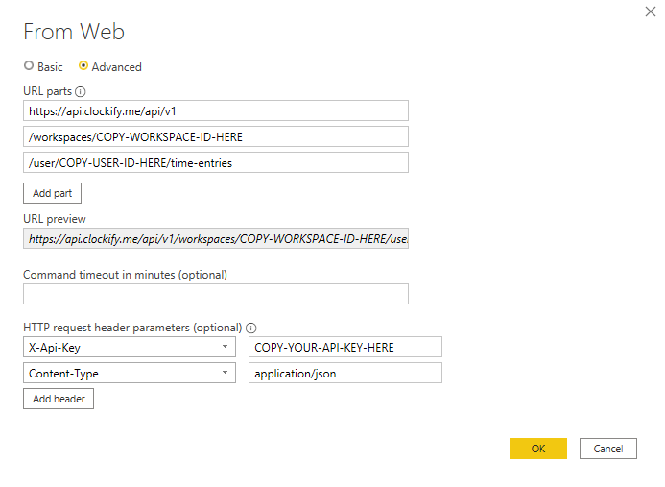Click the URL parts label
The width and height of the screenshot is (665, 487).
pos(48,91)
